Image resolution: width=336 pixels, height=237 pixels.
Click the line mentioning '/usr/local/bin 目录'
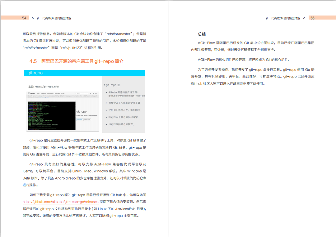[84, 209]
